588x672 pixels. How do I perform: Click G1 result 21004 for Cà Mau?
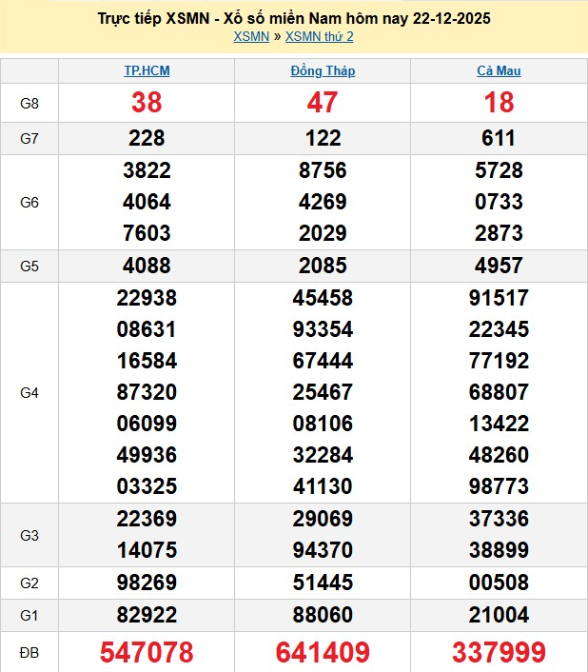499,615
